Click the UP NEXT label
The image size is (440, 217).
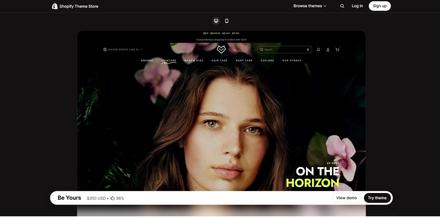(333, 163)
